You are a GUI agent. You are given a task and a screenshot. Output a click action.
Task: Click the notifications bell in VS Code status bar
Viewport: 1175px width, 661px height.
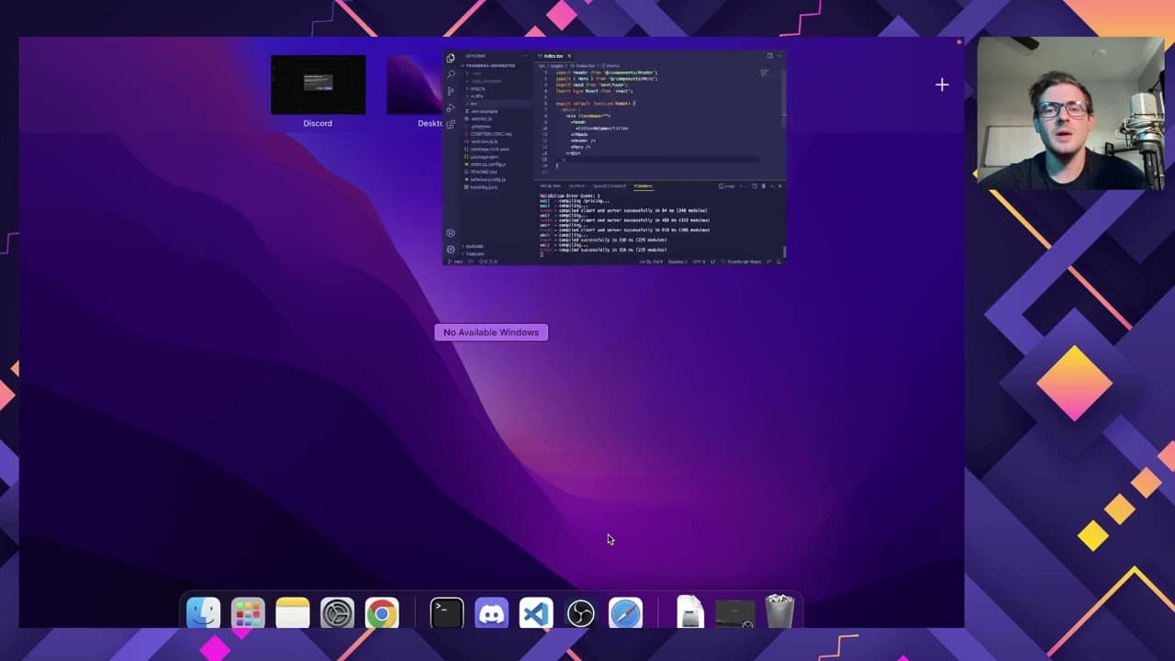[779, 262]
